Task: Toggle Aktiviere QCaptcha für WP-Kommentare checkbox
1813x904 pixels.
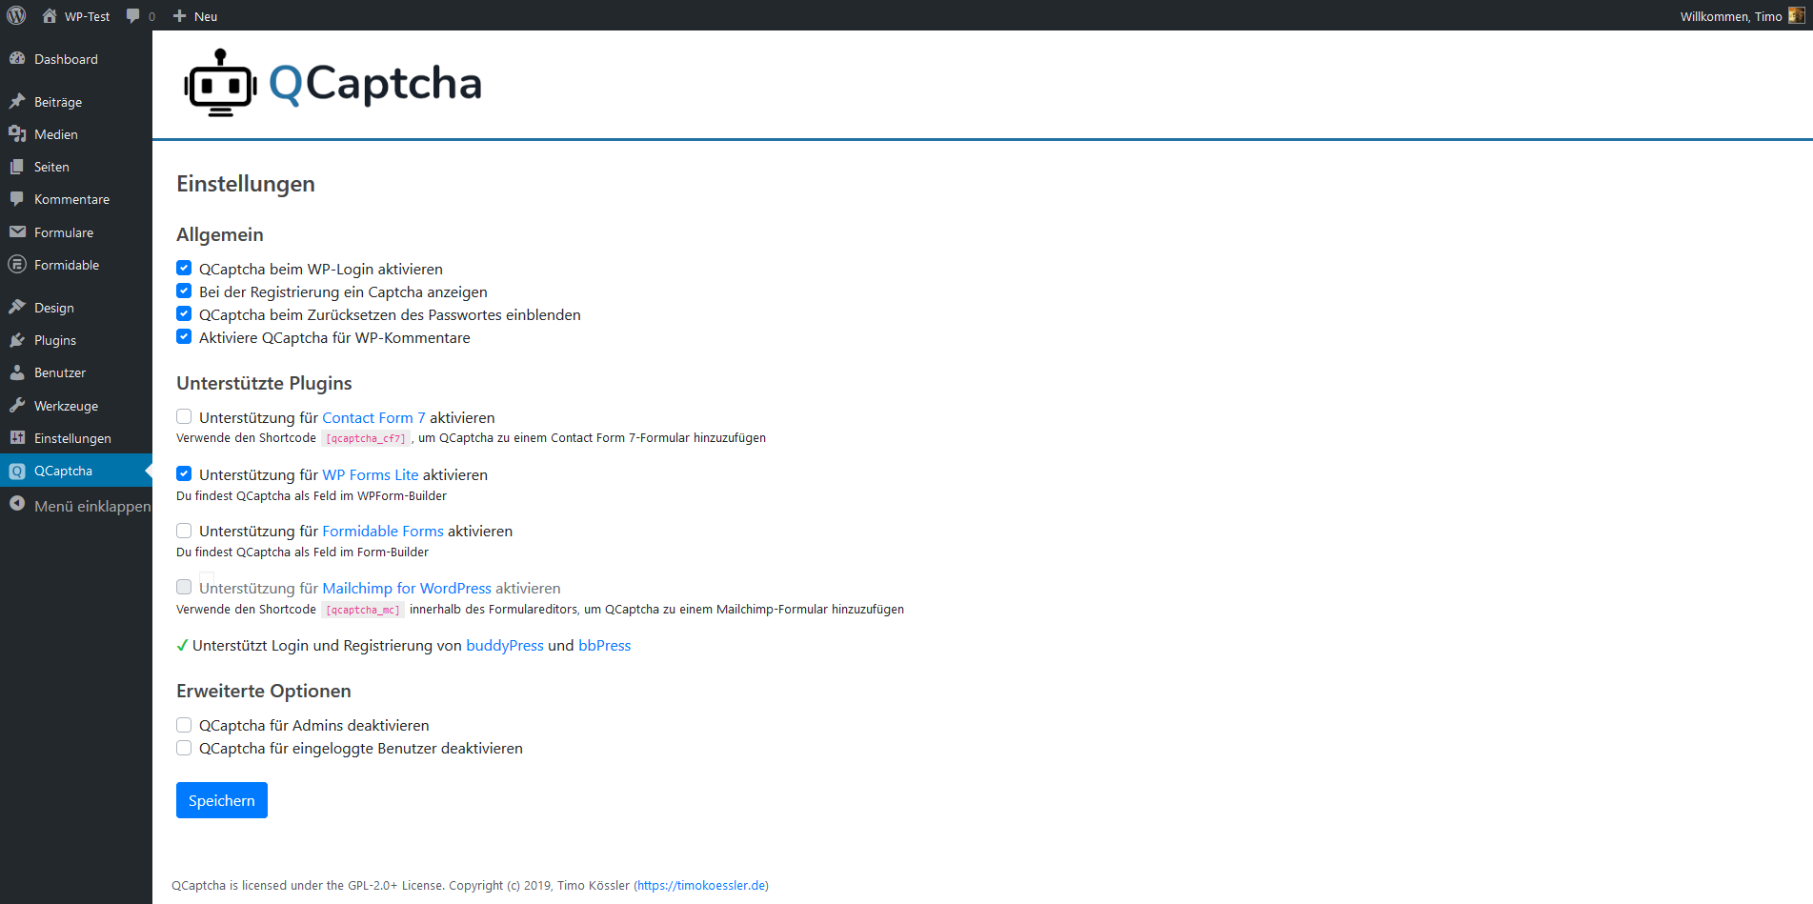Action: [x=184, y=337]
